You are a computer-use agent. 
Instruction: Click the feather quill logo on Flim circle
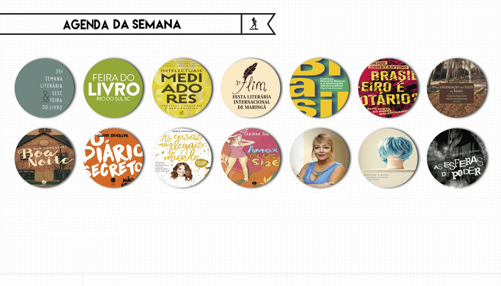coord(249,72)
